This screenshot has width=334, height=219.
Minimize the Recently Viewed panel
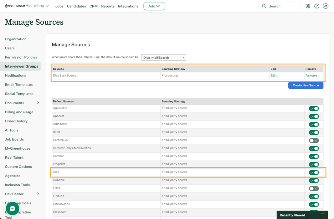click(322, 214)
